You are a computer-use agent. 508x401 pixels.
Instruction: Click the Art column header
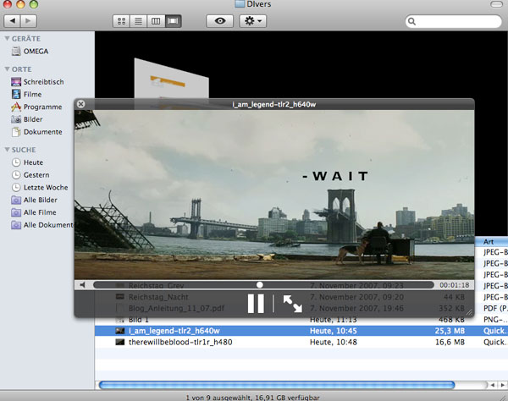tap(491, 241)
